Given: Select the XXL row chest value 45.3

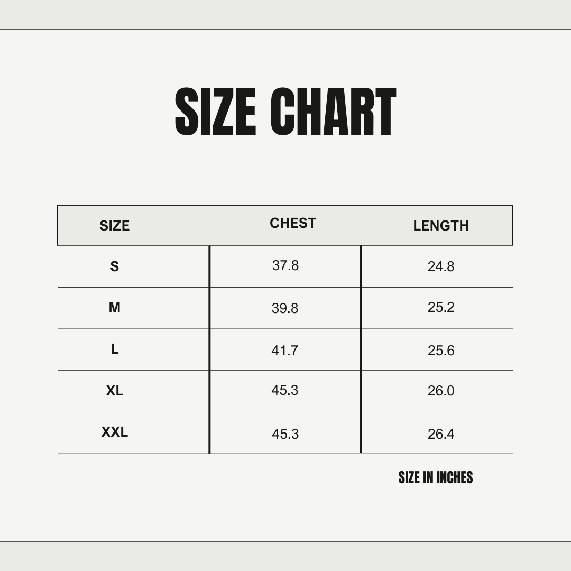Looking at the screenshot, I should pyautogui.click(x=285, y=434).
